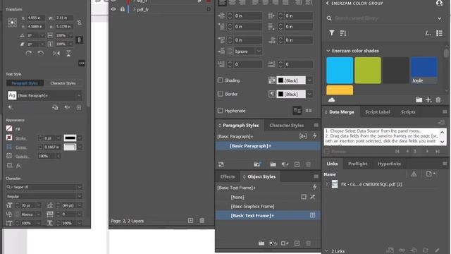
Task: Open the library search scope dropdown
Action: tap(440, 18)
